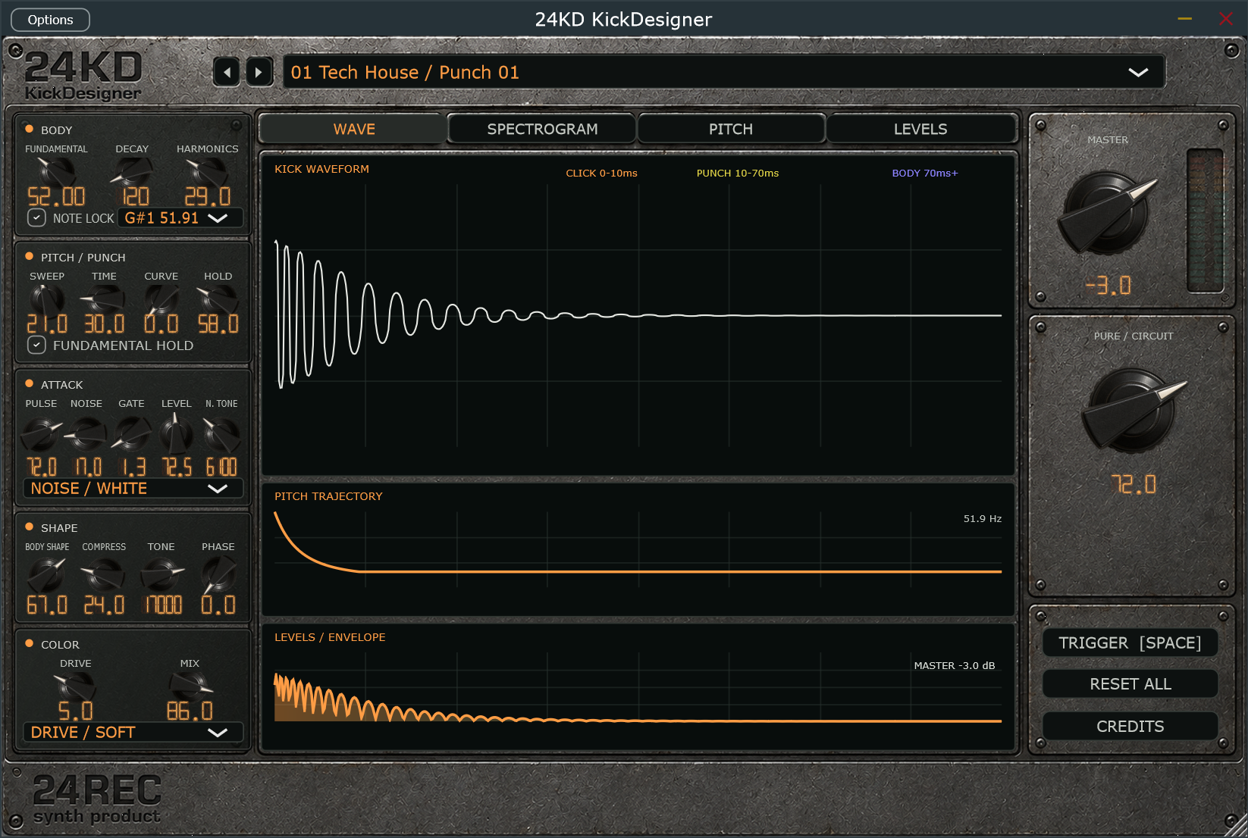Open the CREDITS button
The image size is (1248, 838).
(x=1130, y=726)
